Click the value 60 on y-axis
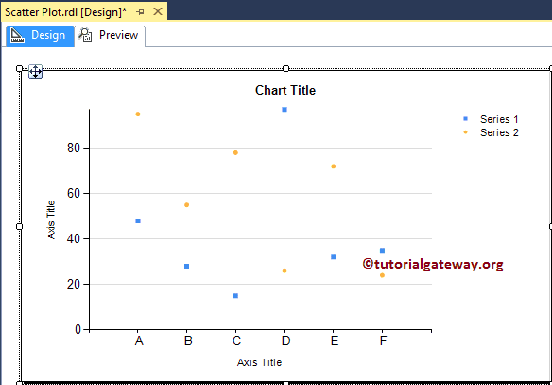 [x=74, y=193]
